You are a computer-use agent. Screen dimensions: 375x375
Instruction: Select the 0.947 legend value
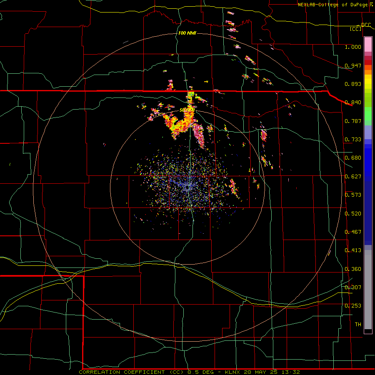tap(353, 65)
